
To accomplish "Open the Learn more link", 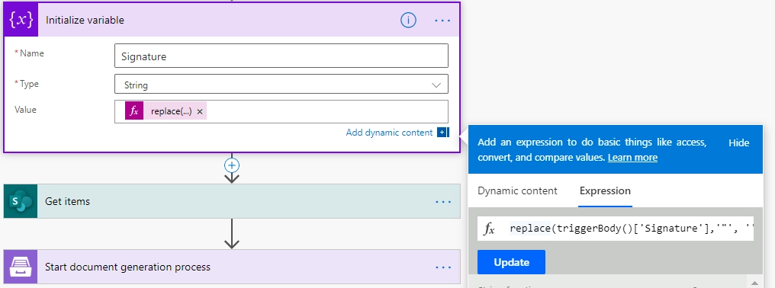I will coord(632,158).
